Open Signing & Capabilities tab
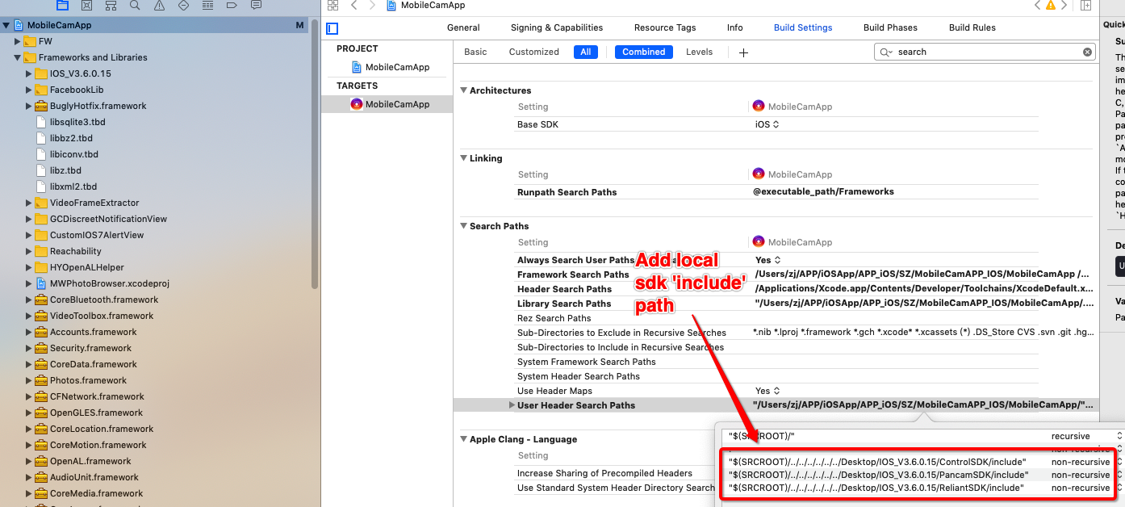The image size is (1125, 507). coord(557,27)
